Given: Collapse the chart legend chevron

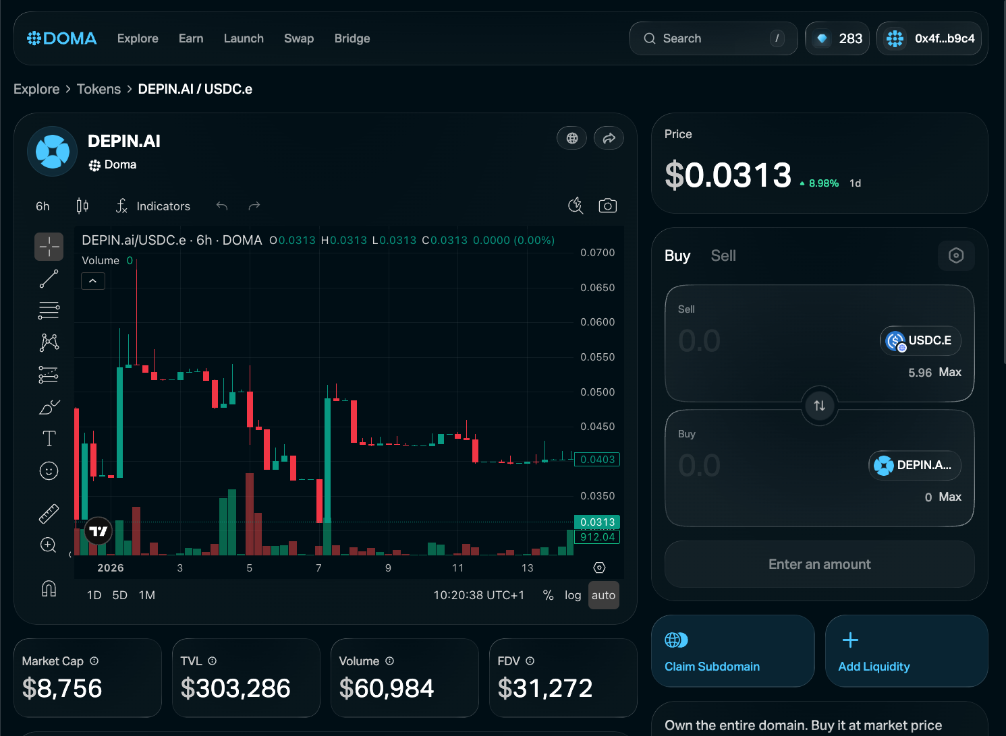Looking at the screenshot, I should 93,280.
